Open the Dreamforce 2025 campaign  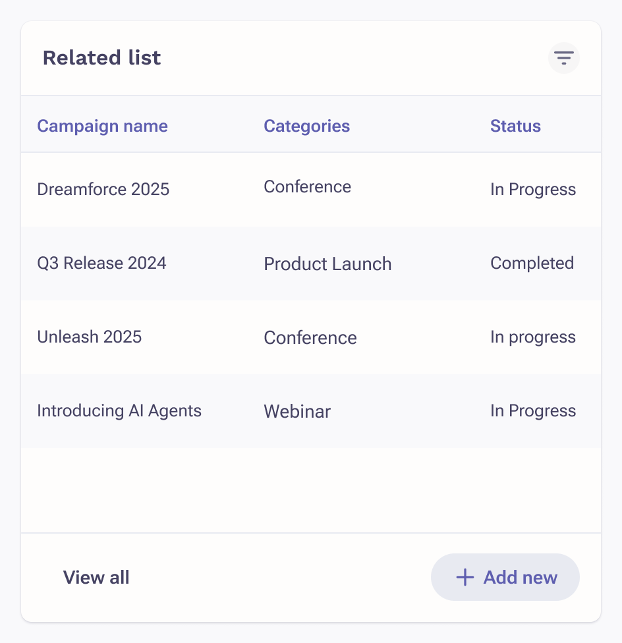103,189
